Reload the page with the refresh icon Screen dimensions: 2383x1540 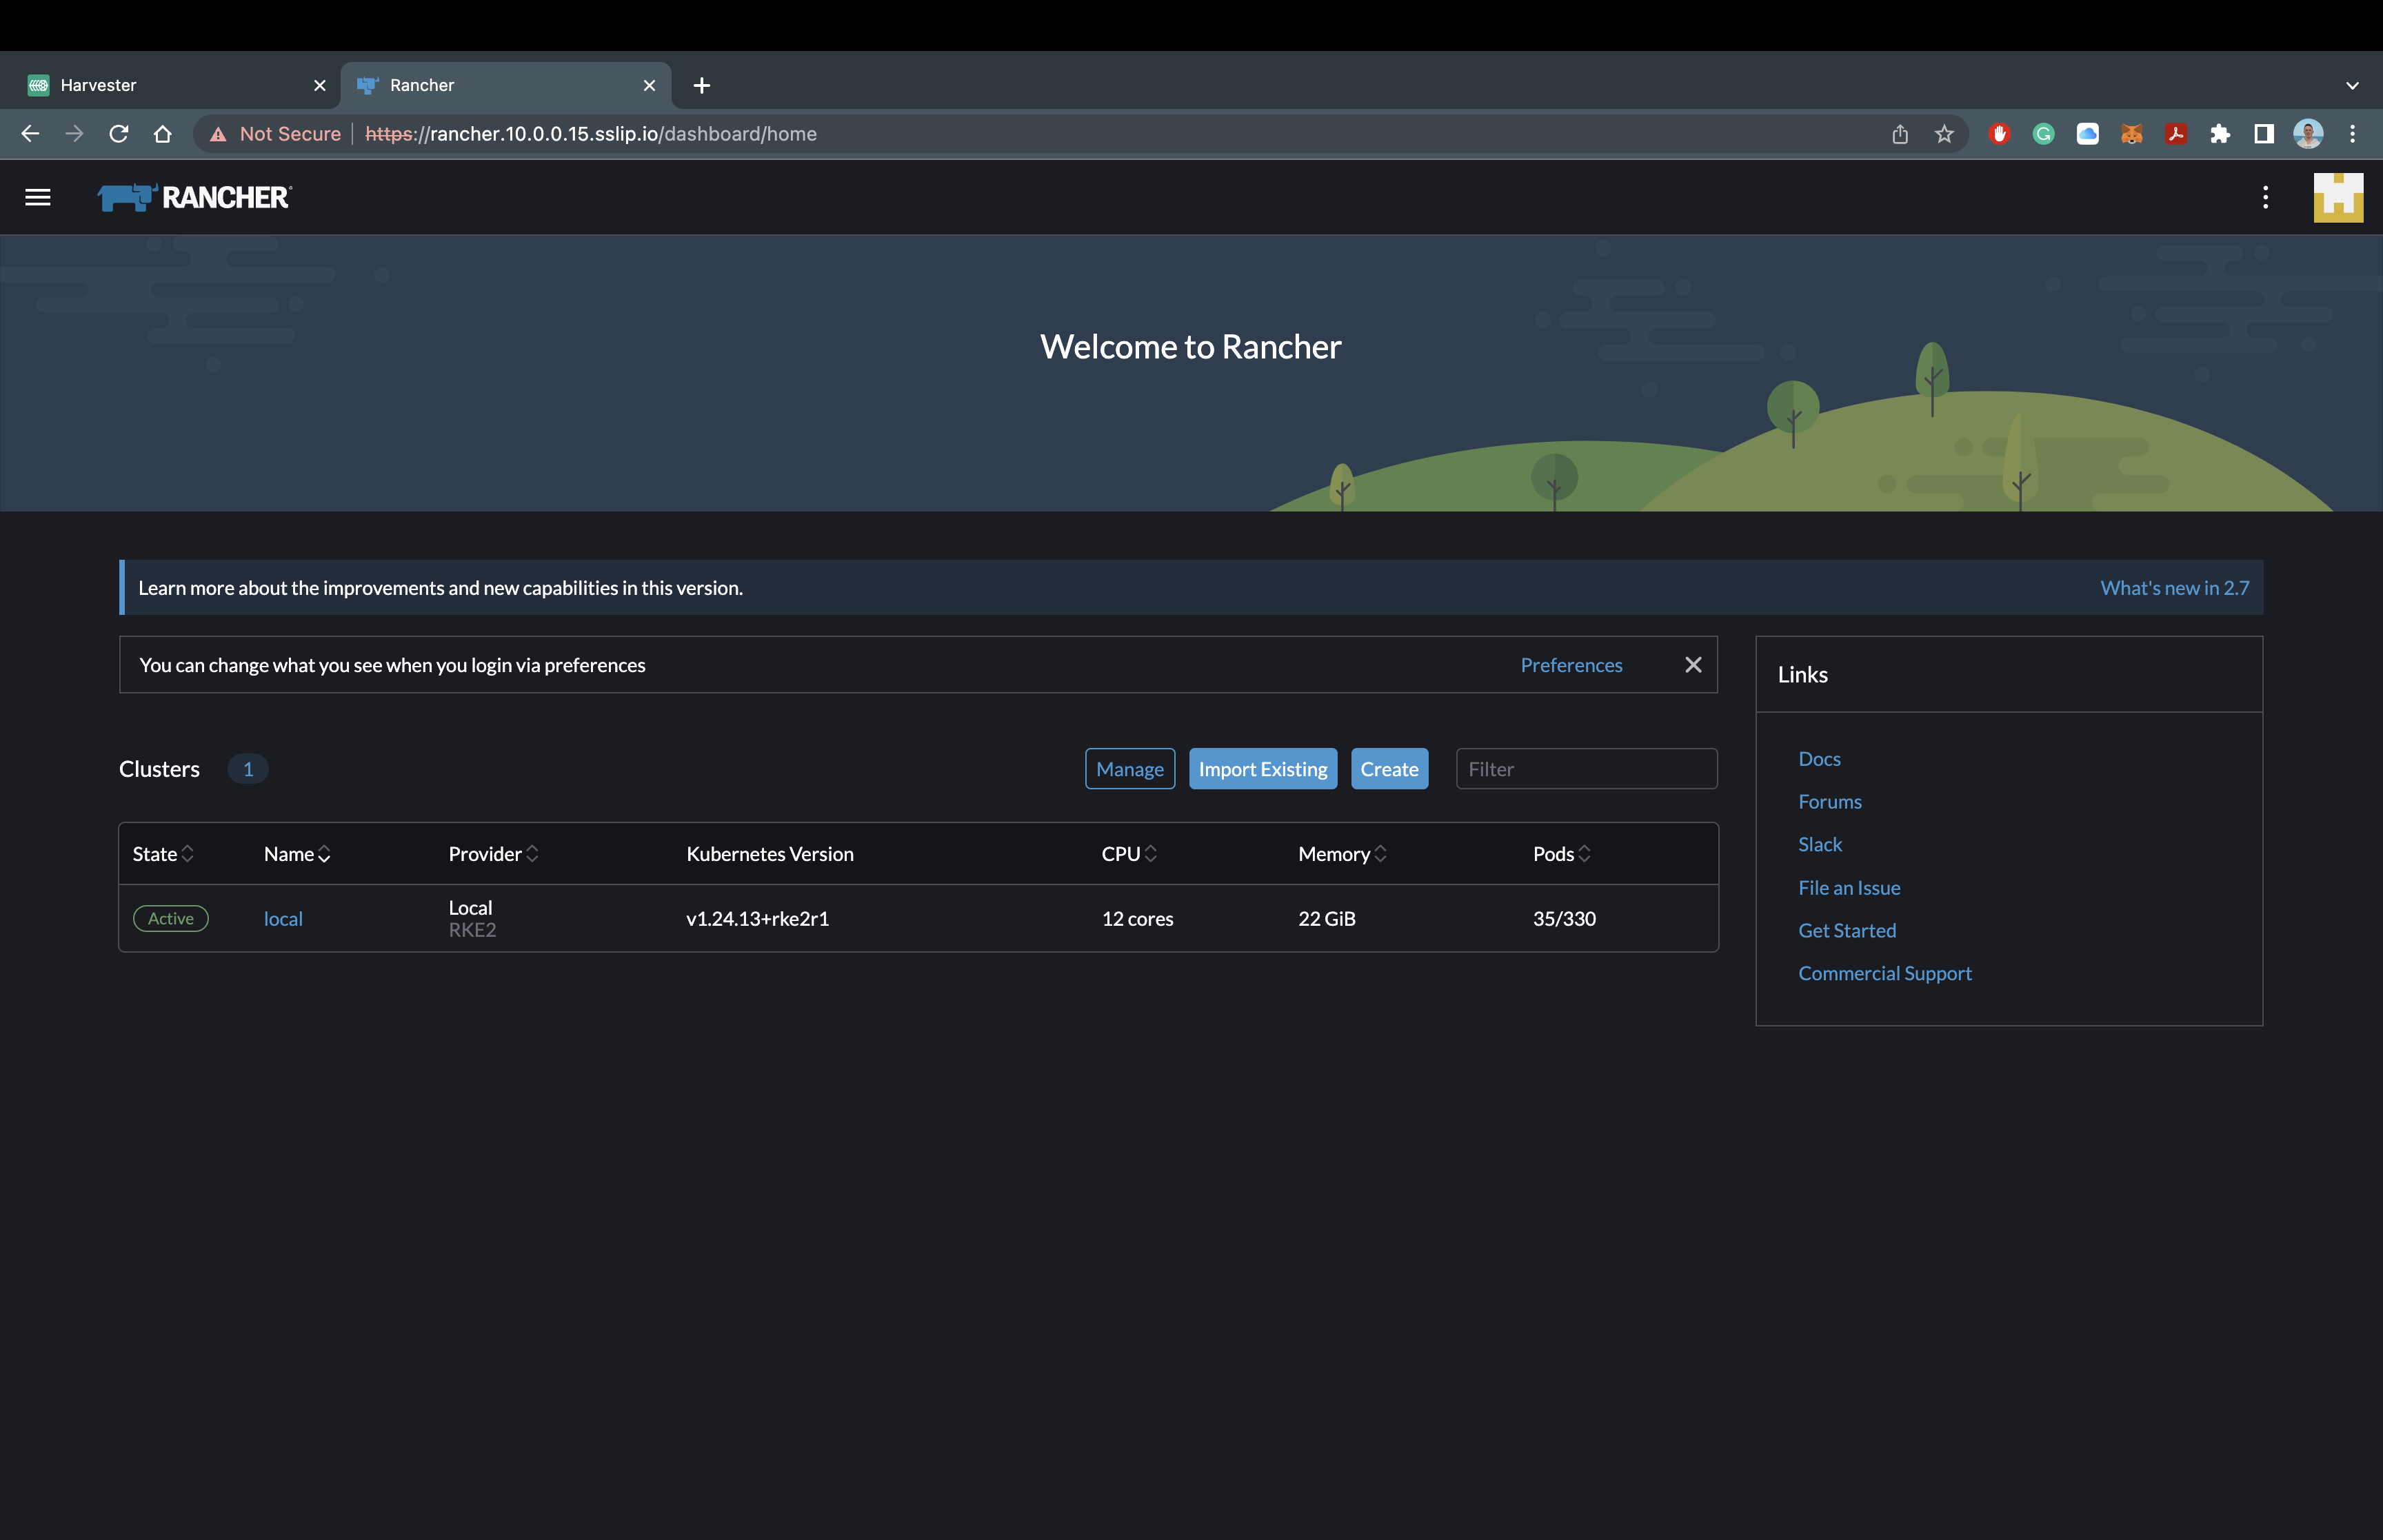coord(119,133)
